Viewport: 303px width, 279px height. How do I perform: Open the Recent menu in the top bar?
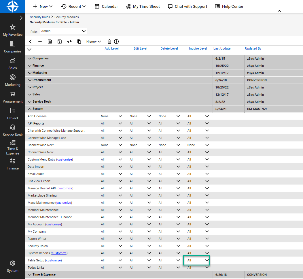point(73,6)
